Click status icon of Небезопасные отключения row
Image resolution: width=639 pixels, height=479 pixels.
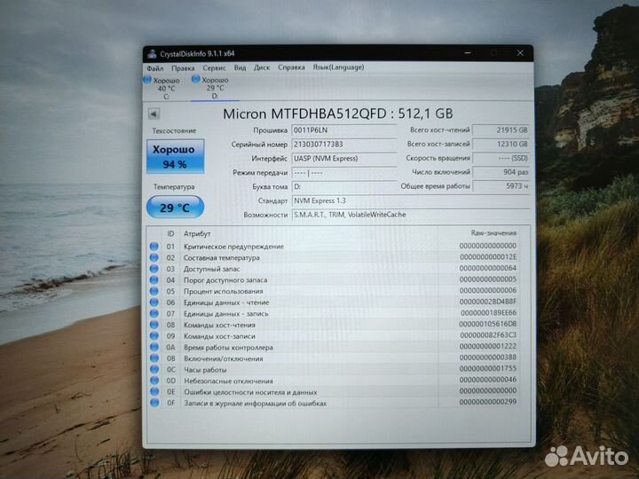(x=154, y=381)
